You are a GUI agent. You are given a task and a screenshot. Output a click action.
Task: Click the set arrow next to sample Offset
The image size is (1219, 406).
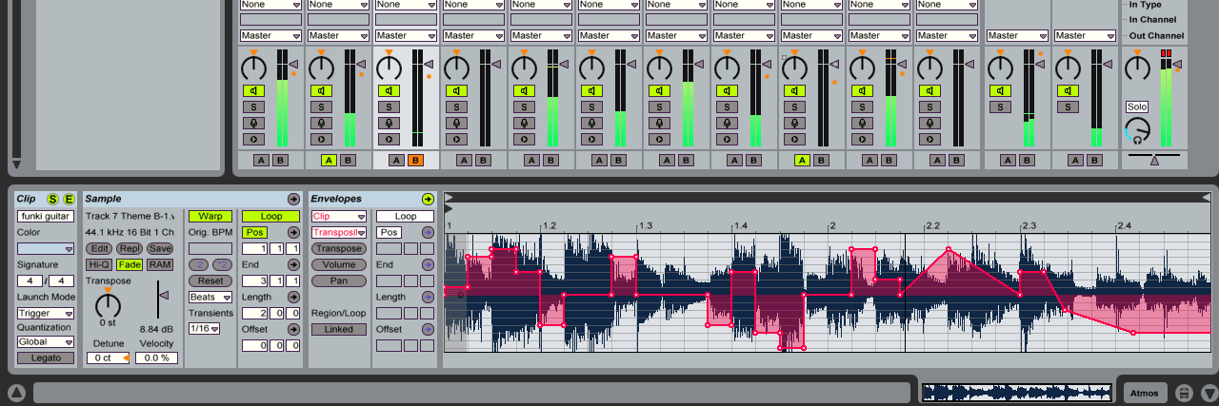[294, 329]
